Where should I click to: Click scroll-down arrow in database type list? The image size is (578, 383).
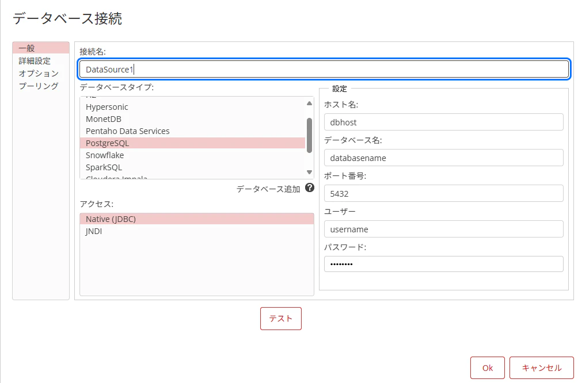309,172
